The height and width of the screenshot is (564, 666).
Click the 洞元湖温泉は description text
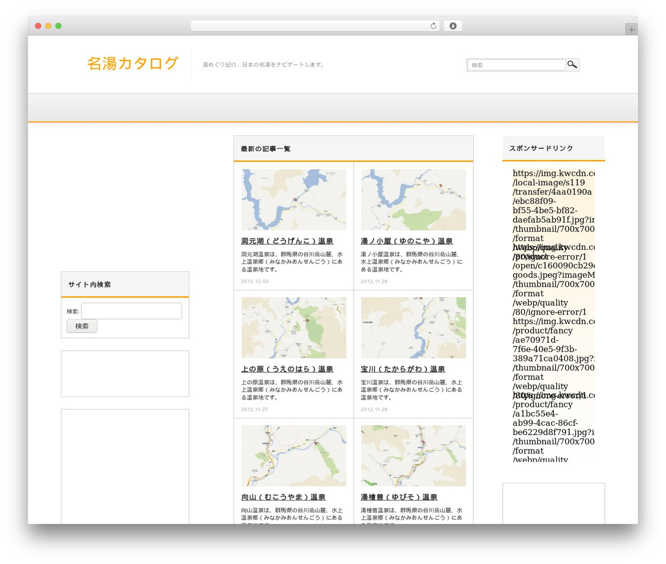(x=292, y=262)
